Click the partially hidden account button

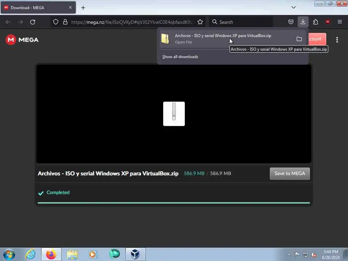pyautogui.click(x=317, y=39)
